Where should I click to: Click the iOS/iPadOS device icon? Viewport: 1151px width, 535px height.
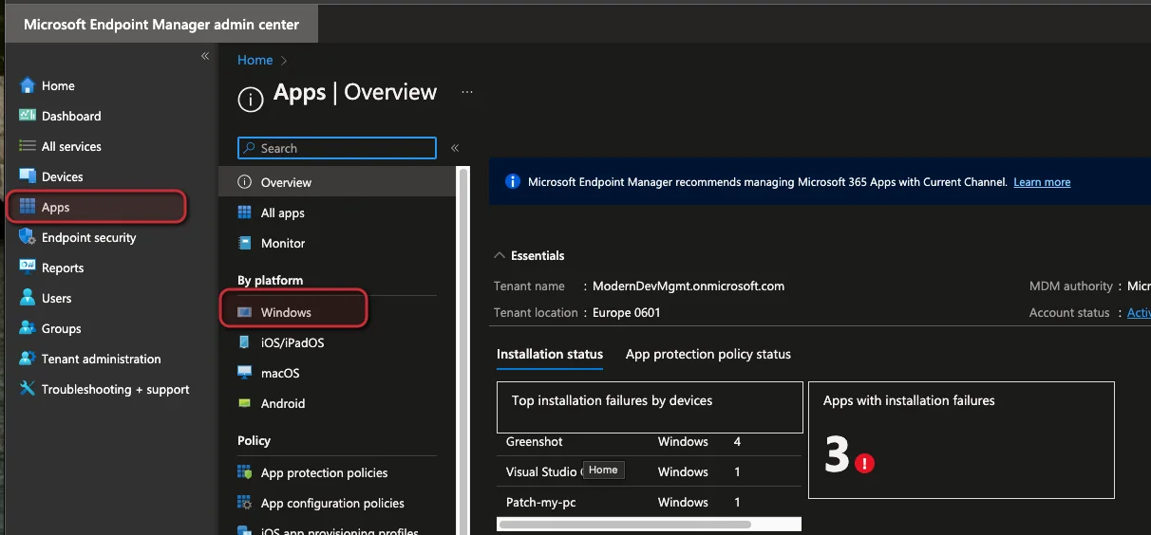245,342
